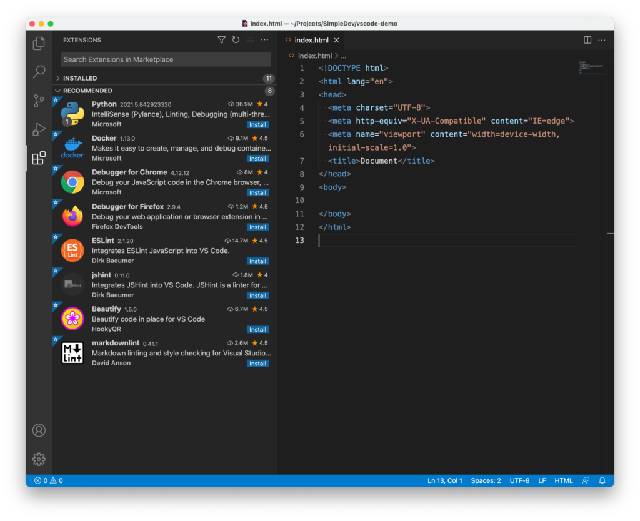Click the feedback icon in status bar
This screenshot has width=640, height=521.
point(586,480)
